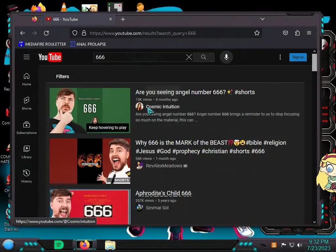Click the taskbar clock showing 9:32 PM
The image size is (336, 252).
click(319, 245)
